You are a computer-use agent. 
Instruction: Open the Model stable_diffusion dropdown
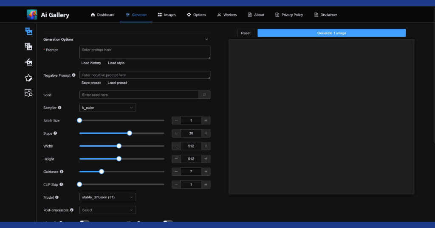107,197
